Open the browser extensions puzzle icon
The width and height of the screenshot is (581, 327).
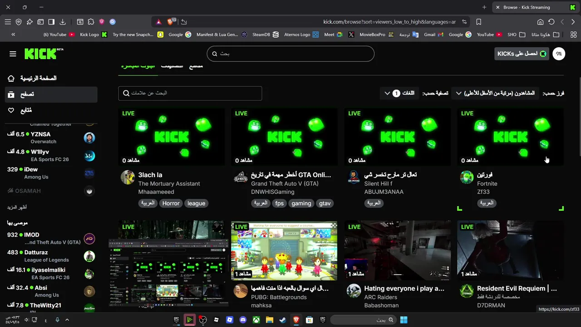(x=91, y=22)
